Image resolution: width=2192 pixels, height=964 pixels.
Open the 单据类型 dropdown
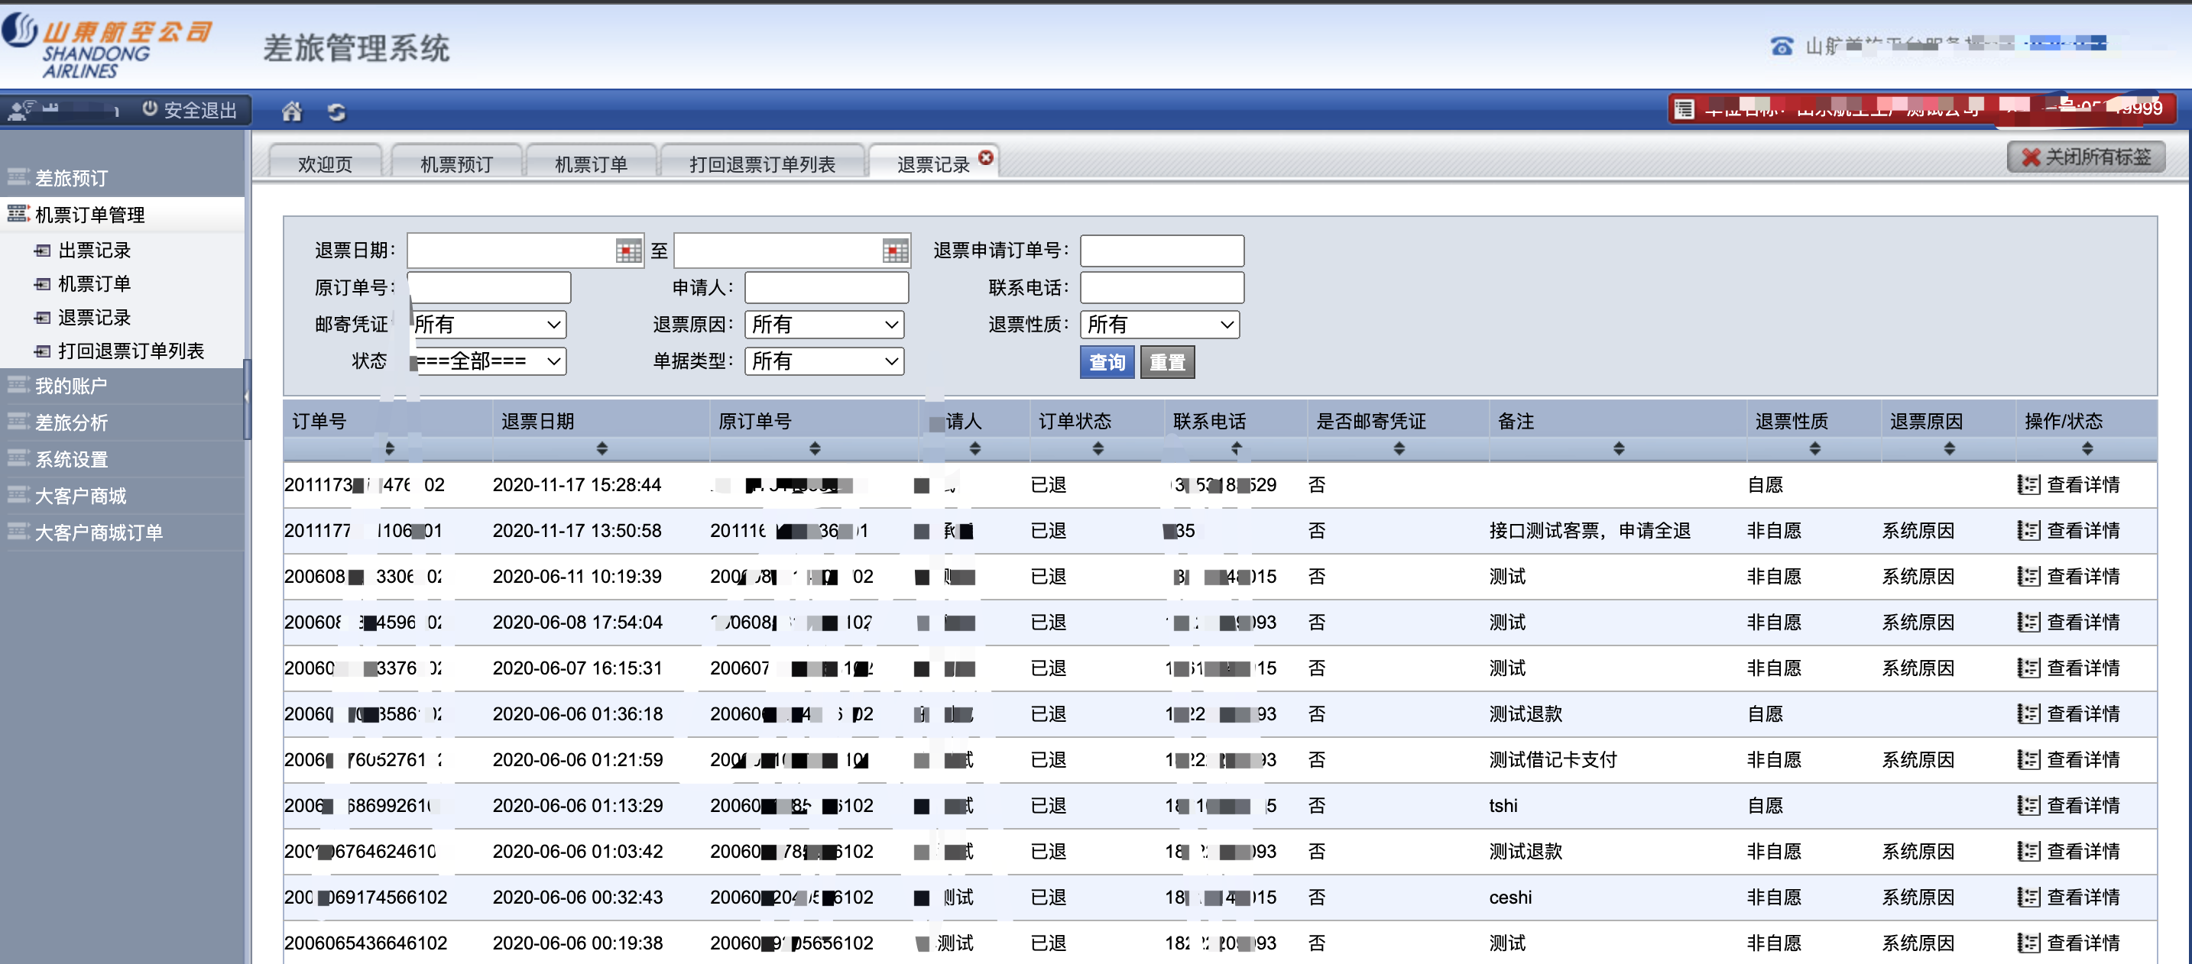824,361
